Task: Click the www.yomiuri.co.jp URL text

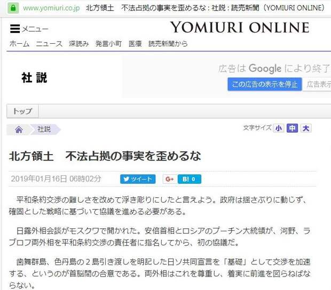Action: 51,8
